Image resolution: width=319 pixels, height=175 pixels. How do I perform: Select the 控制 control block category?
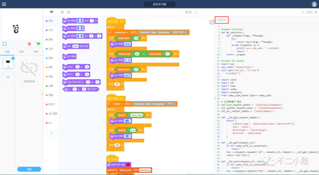[50, 76]
